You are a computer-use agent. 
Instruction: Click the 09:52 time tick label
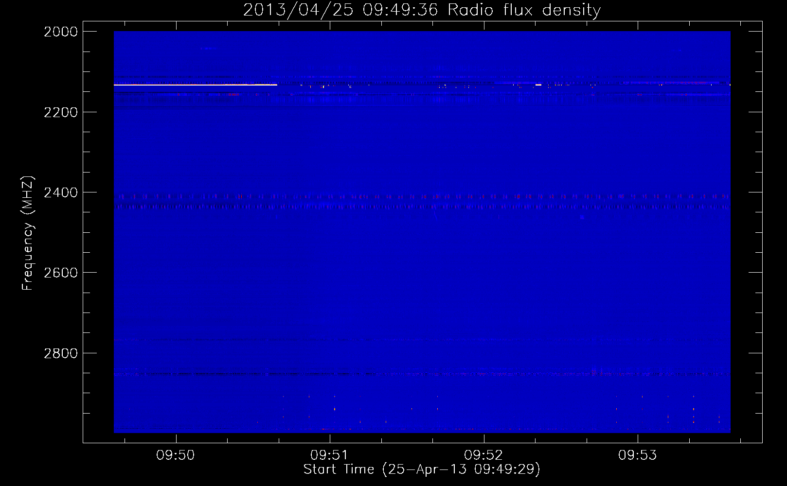(x=483, y=455)
